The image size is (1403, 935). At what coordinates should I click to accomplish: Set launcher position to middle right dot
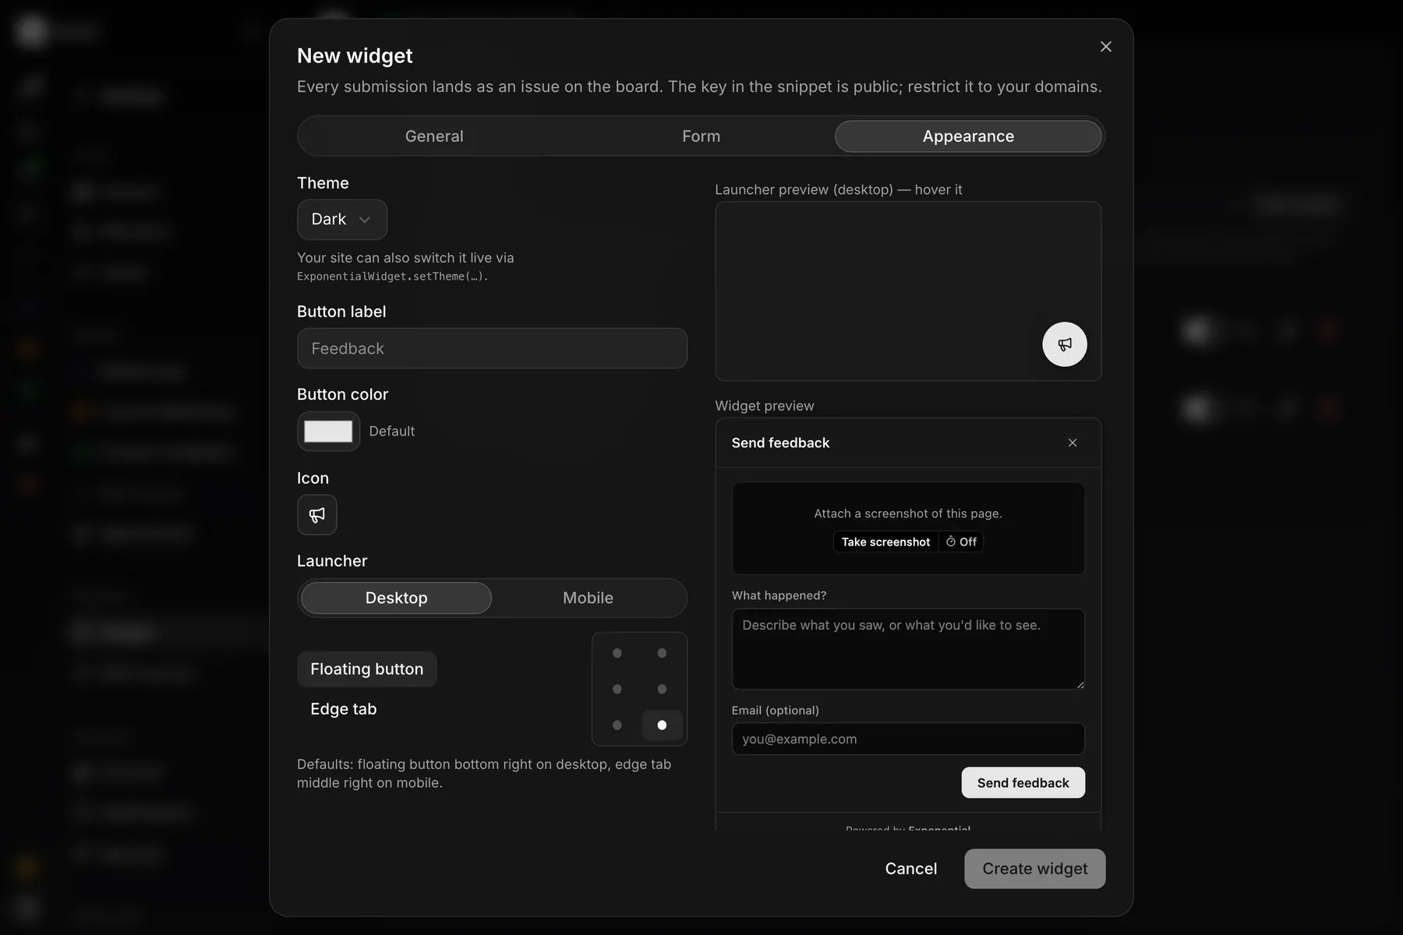point(662,689)
